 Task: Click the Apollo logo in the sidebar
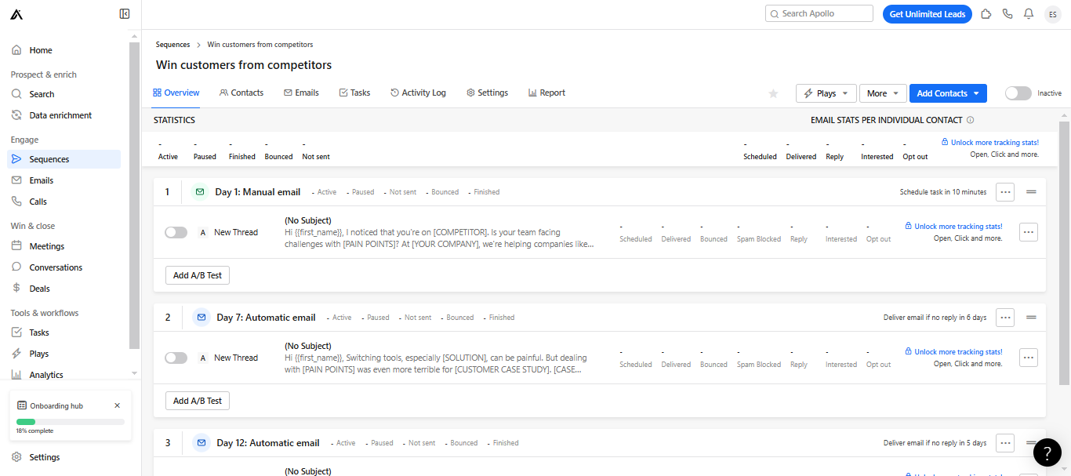coord(16,14)
